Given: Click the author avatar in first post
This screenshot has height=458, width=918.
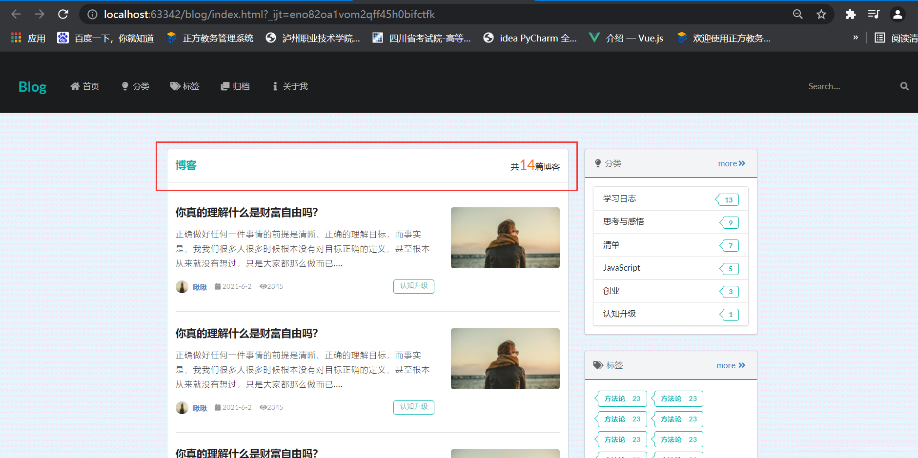Looking at the screenshot, I should tap(182, 287).
